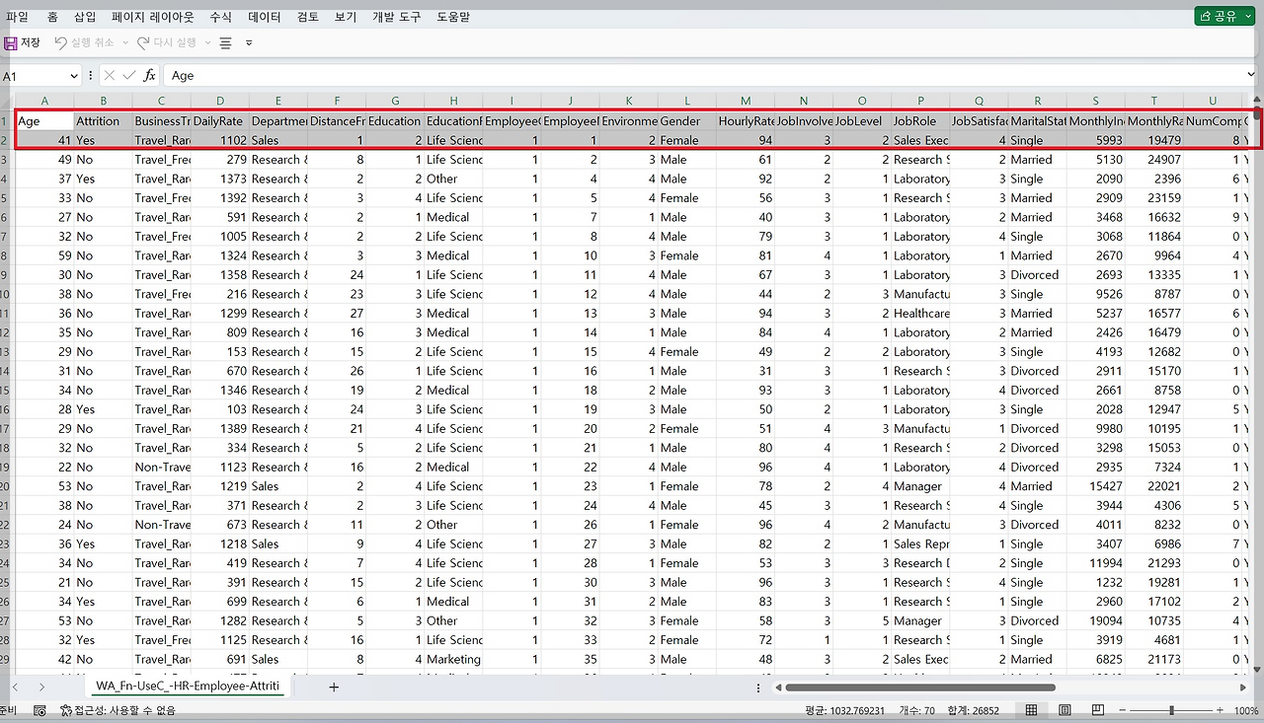Open the 데이터 menu tab
The height and width of the screenshot is (723, 1264).
pyautogui.click(x=265, y=17)
